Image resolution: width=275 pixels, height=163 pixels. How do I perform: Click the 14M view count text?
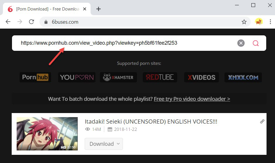(96, 129)
